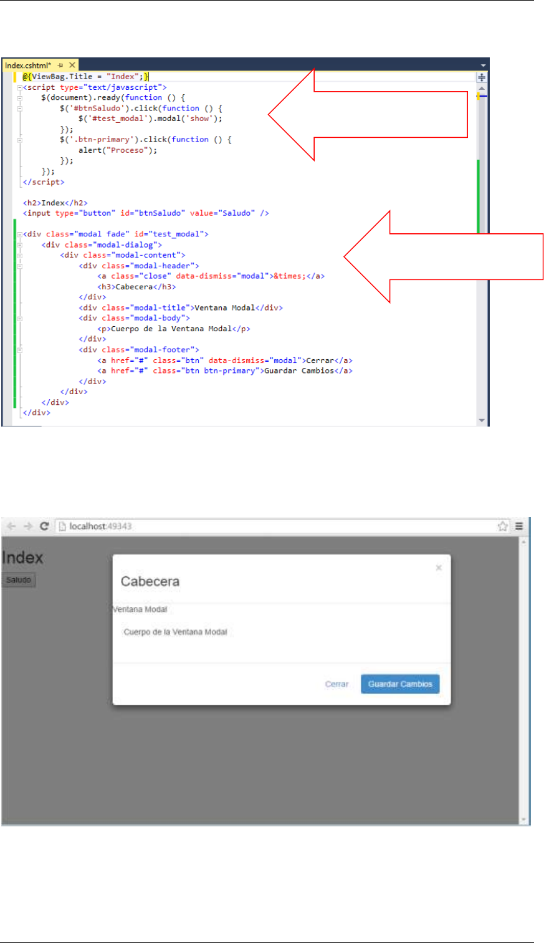544x943 pixels.
Task: Click the Index page heading in browser
Action: click(x=23, y=558)
